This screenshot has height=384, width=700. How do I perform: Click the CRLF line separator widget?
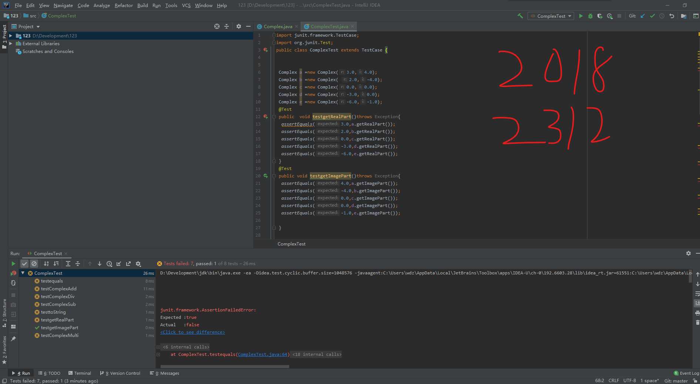(x=613, y=381)
